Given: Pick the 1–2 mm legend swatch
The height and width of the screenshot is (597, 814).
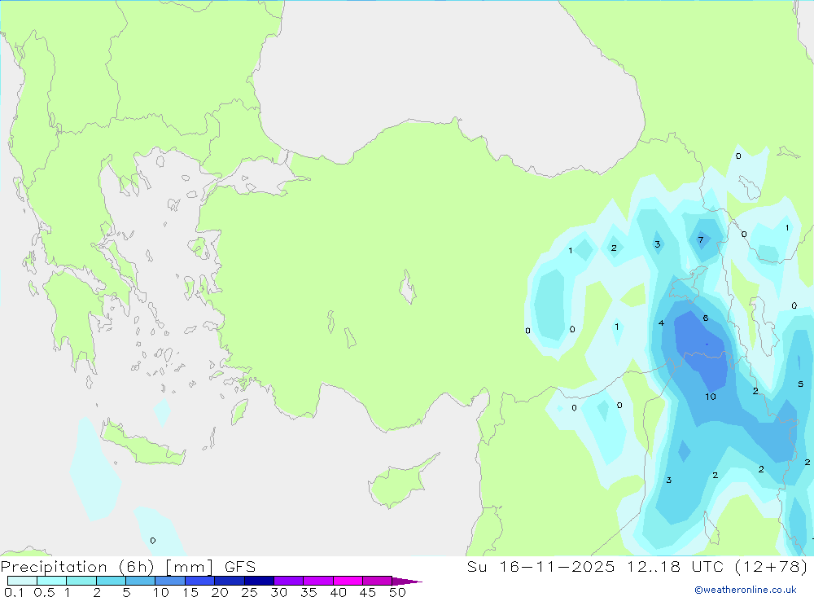Looking at the screenshot, I should pyautogui.click(x=81, y=581).
